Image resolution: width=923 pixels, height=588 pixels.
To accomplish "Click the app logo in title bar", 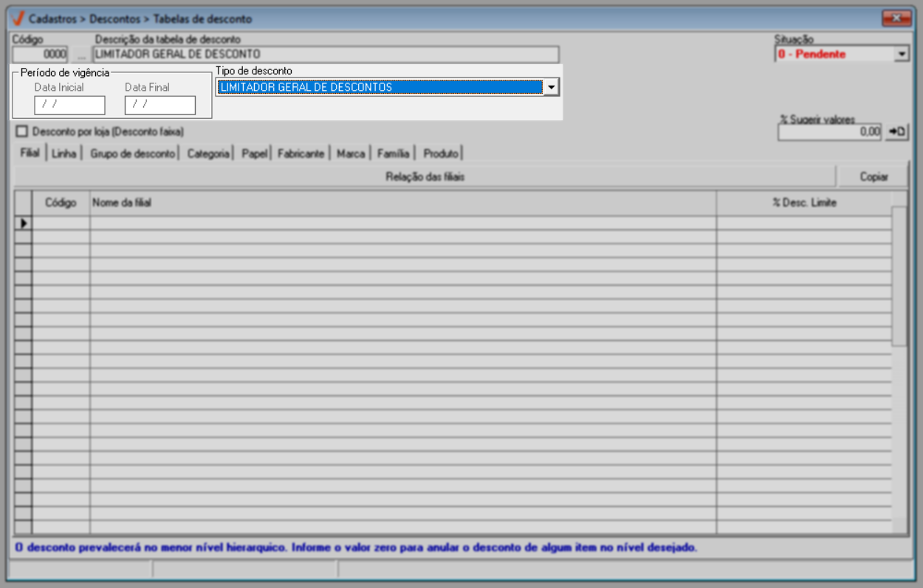I will (x=19, y=18).
